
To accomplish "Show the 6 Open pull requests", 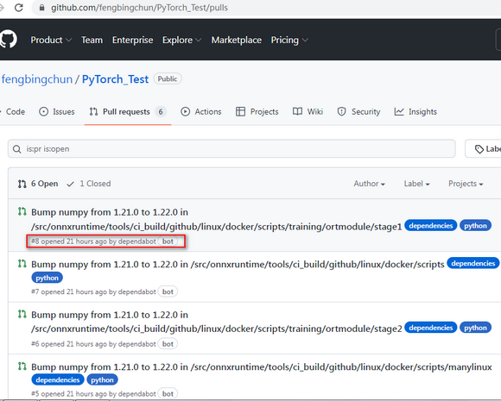I will click(x=38, y=184).
